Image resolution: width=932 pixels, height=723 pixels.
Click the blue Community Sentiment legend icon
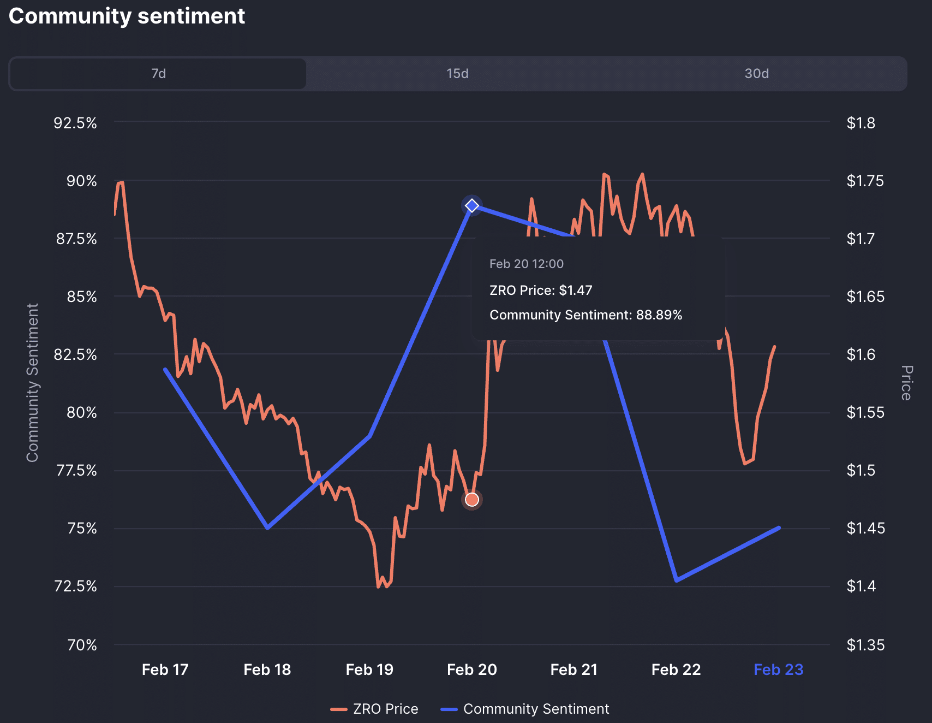tap(450, 708)
